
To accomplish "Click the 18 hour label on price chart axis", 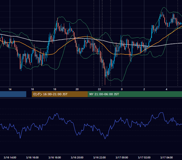I will (x=55, y=89).
